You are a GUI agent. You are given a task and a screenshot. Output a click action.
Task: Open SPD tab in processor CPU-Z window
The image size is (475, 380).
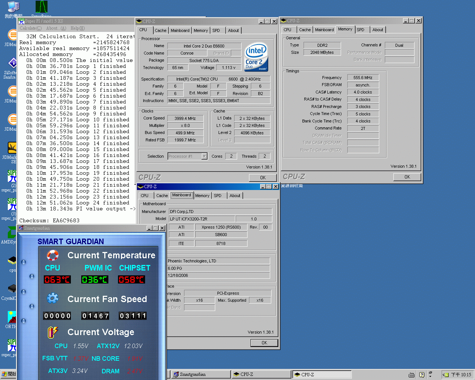pyautogui.click(x=216, y=30)
